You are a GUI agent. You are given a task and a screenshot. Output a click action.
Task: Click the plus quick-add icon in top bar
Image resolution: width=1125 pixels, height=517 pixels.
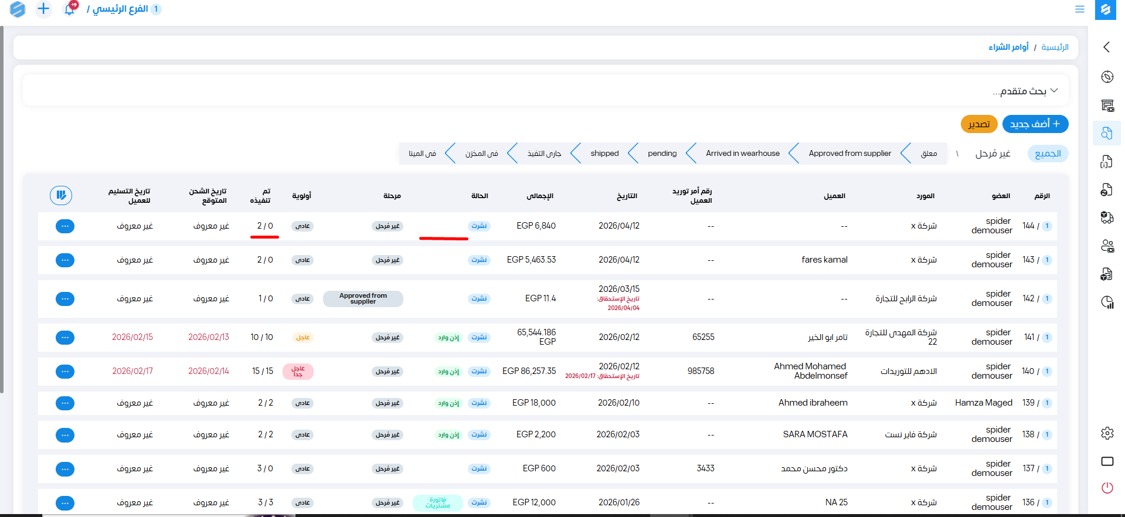(x=43, y=9)
